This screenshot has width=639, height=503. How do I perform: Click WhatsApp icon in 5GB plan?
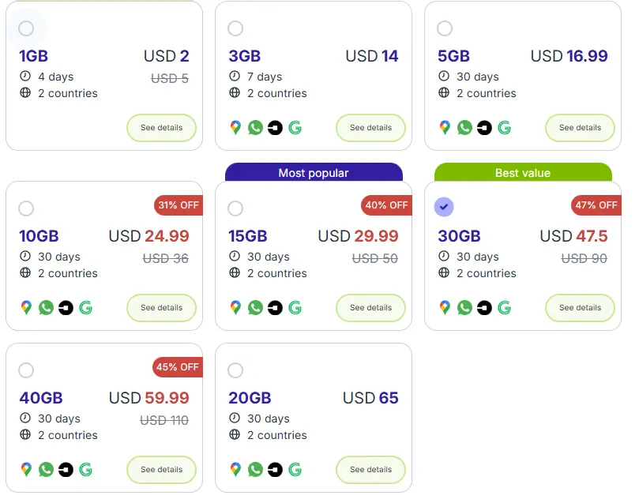pyautogui.click(x=464, y=127)
